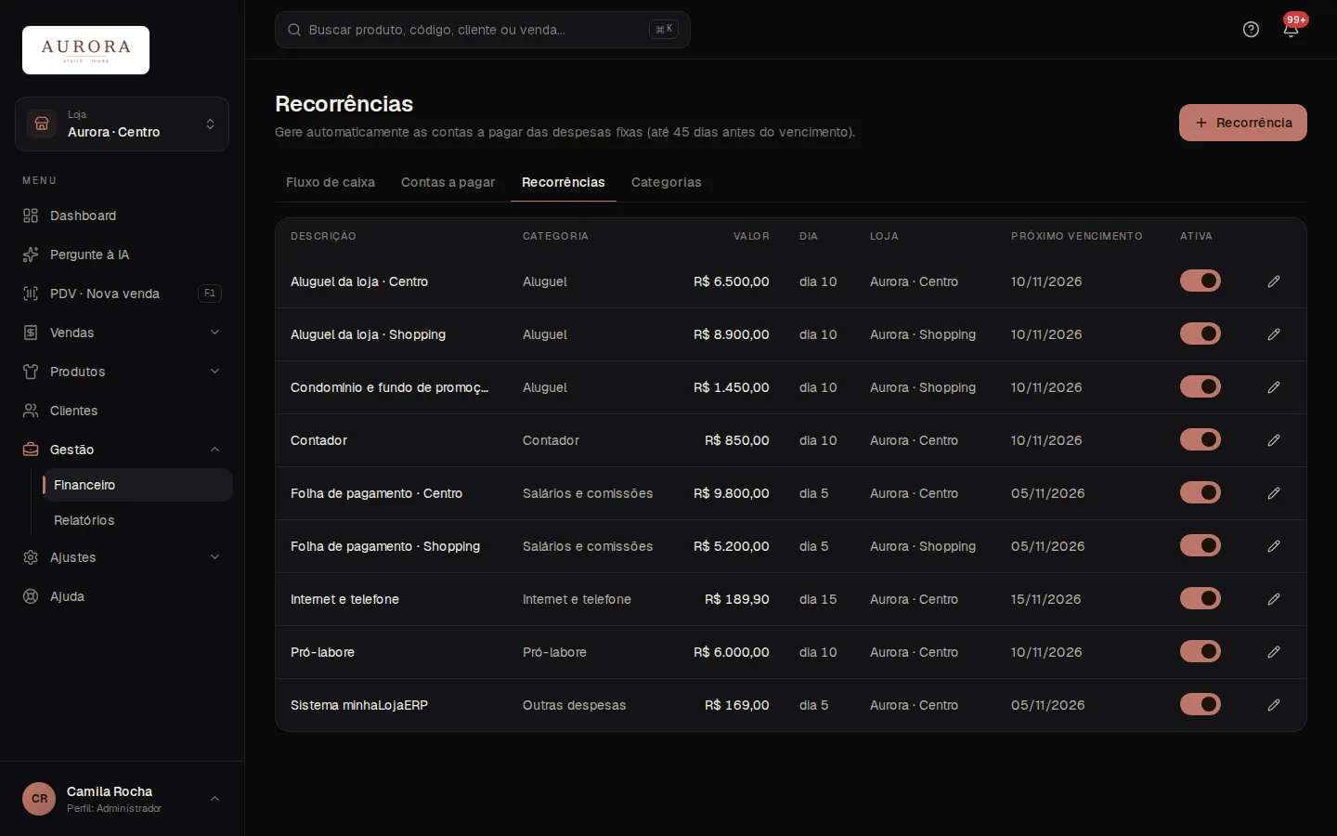The height and width of the screenshot is (836, 1337).
Task: Disable the Aluguel da loja · Centro recurrence
Action: pyautogui.click(x=1201, y=281)
